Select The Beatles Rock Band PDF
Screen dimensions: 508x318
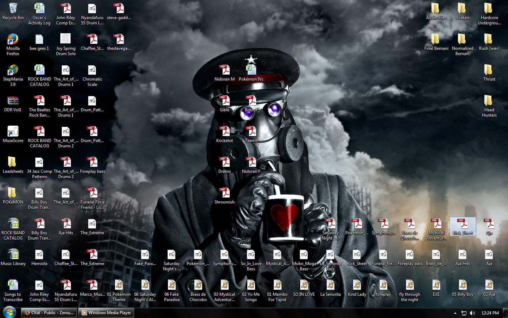click(x=39, y=106)
